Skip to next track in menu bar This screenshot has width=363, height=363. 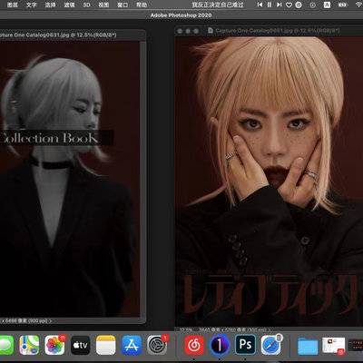pyautogui.click(x=280, y=5)
